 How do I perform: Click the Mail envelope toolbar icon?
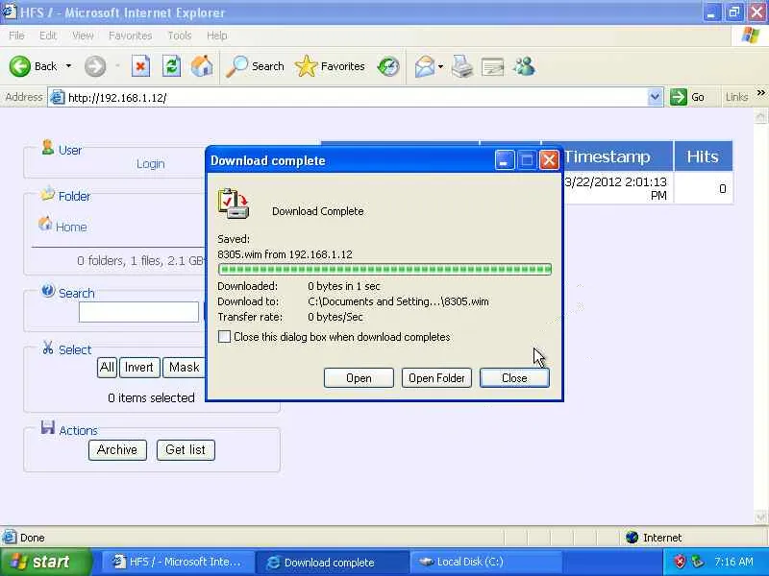[425, 66]
